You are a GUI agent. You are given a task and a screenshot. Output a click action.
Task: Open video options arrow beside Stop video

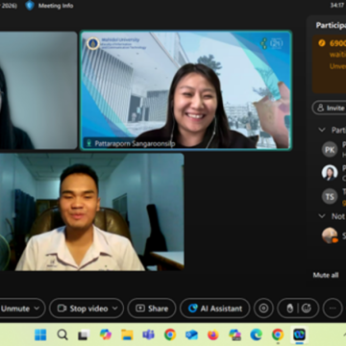coord(115,309)
